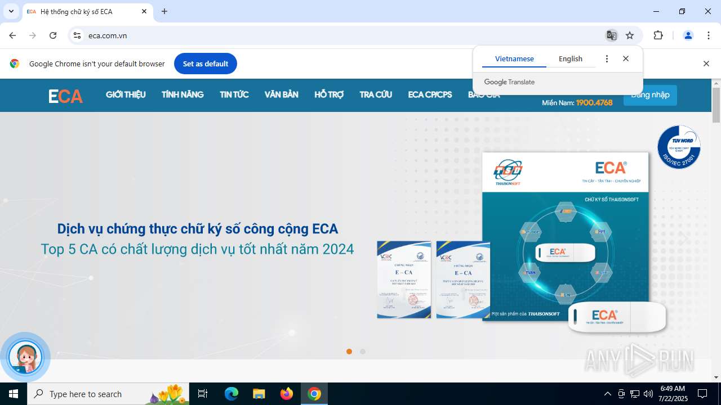Click the TÜV NORD ISO 27001 badge

(679, 147)
